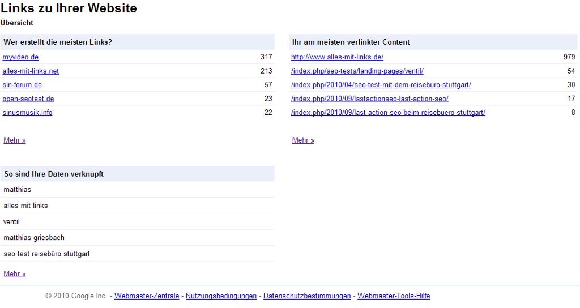The image size is (580, 308).
Task: Open the sin-forum.de link
Action: [22, 85]
